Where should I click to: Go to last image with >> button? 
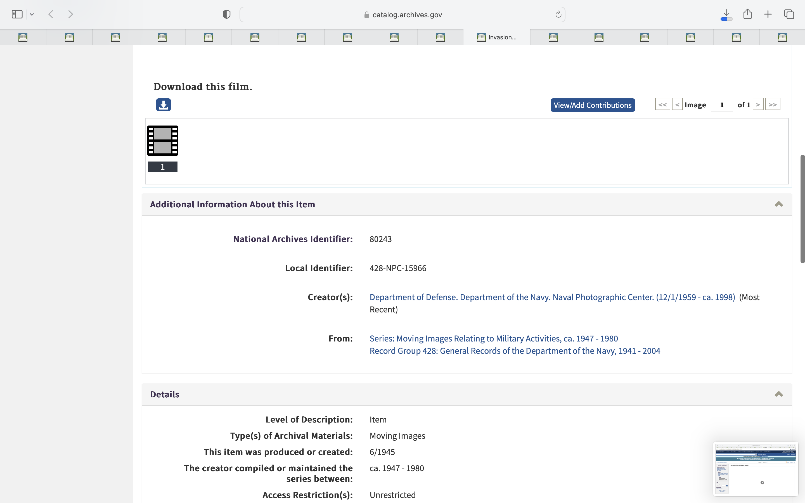pos(772,105)
